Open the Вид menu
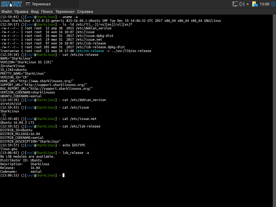Screen dimensions: 276x207 coord(35,12)
